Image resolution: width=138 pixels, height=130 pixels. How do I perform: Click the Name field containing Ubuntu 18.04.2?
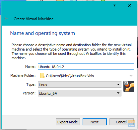(x=86, y=66)
